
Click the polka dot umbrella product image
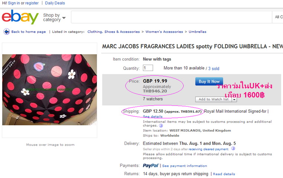tap(49, 90)
